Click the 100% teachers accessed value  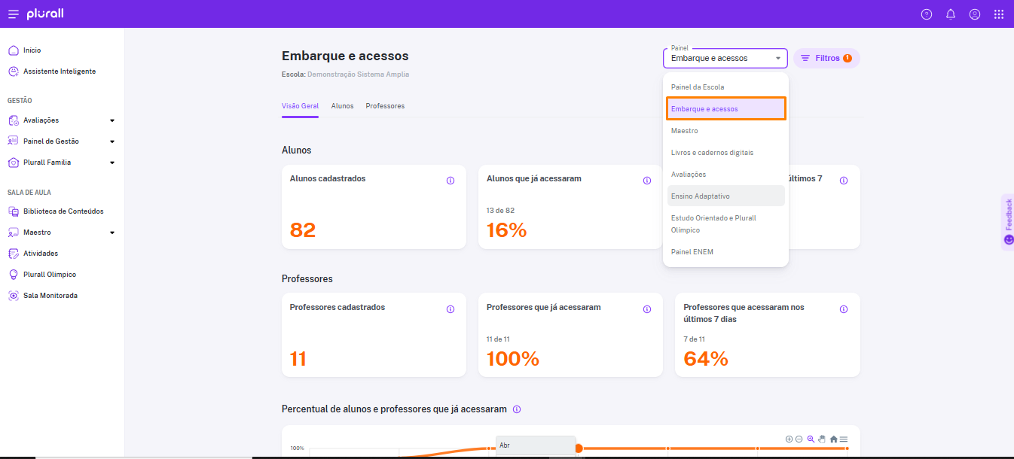(x=513, y=359)
